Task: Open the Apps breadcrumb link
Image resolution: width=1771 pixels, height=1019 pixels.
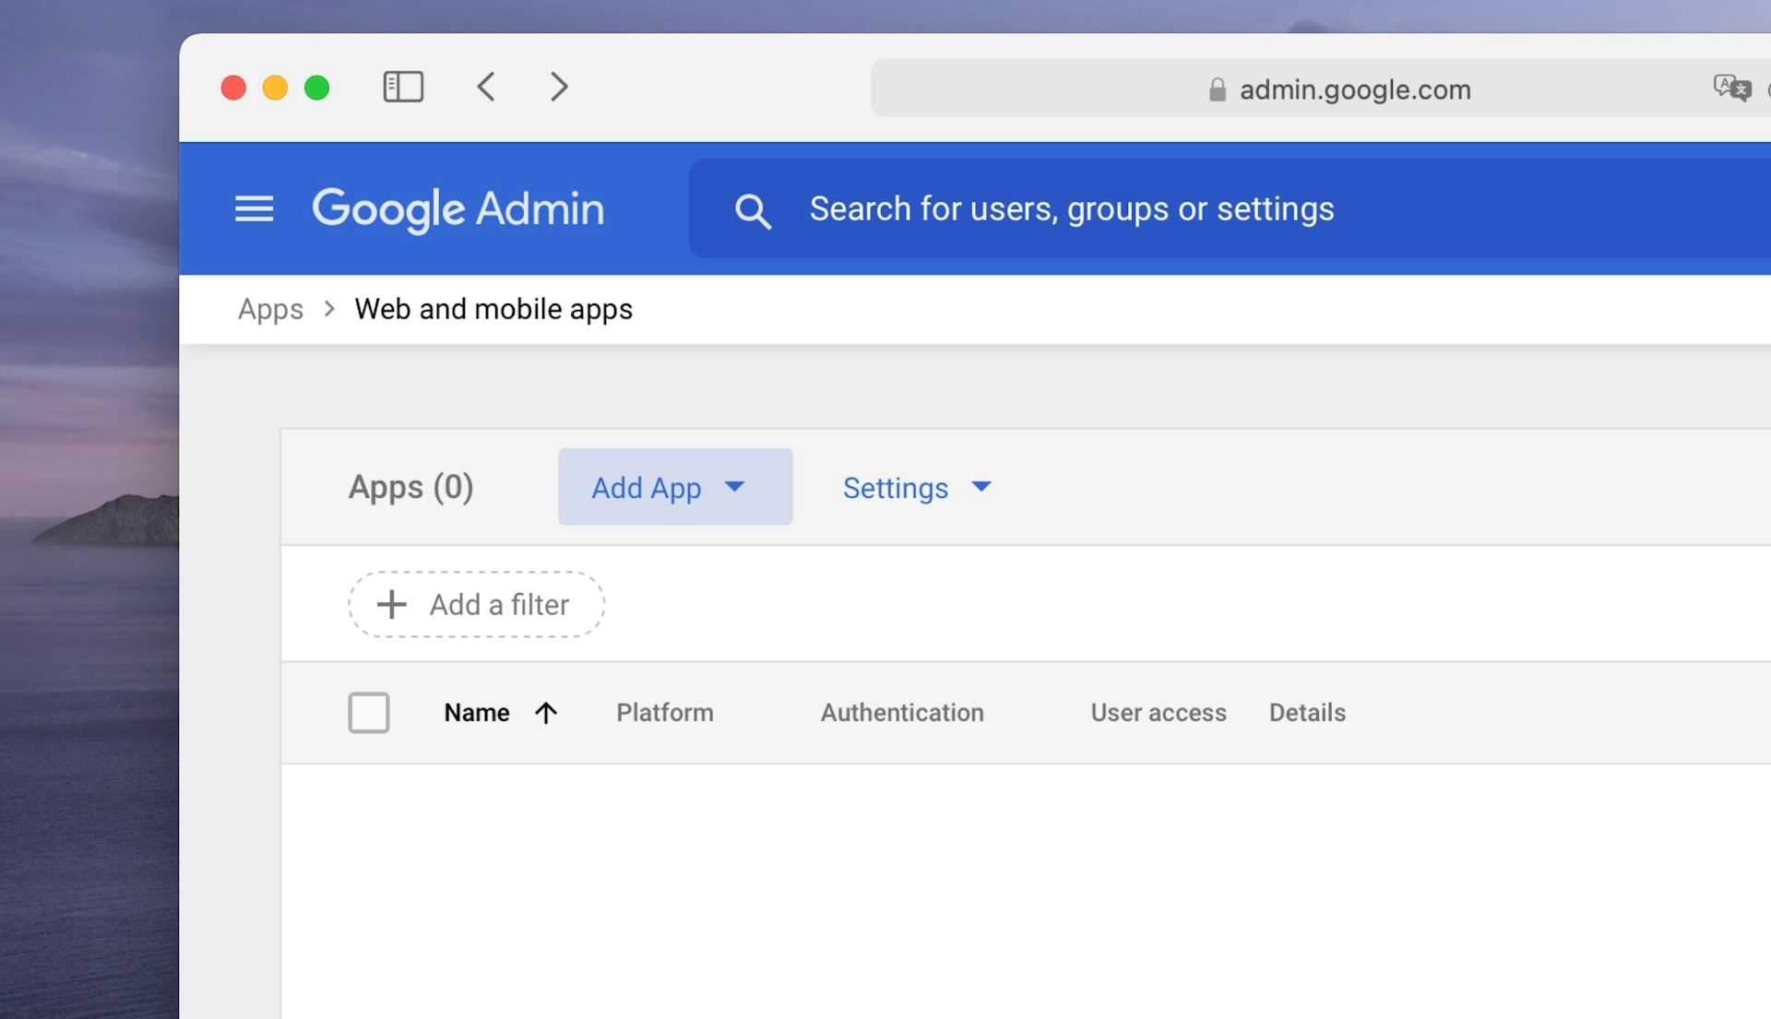Action: coord(270,309)
